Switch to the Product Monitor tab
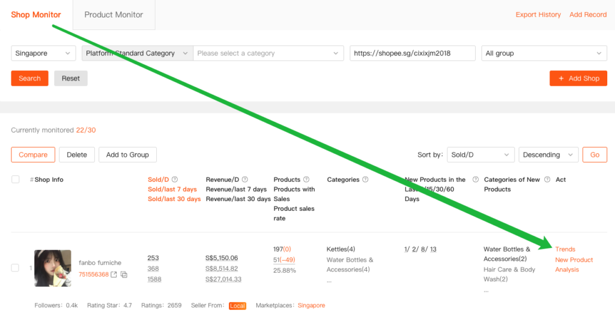 114,14
